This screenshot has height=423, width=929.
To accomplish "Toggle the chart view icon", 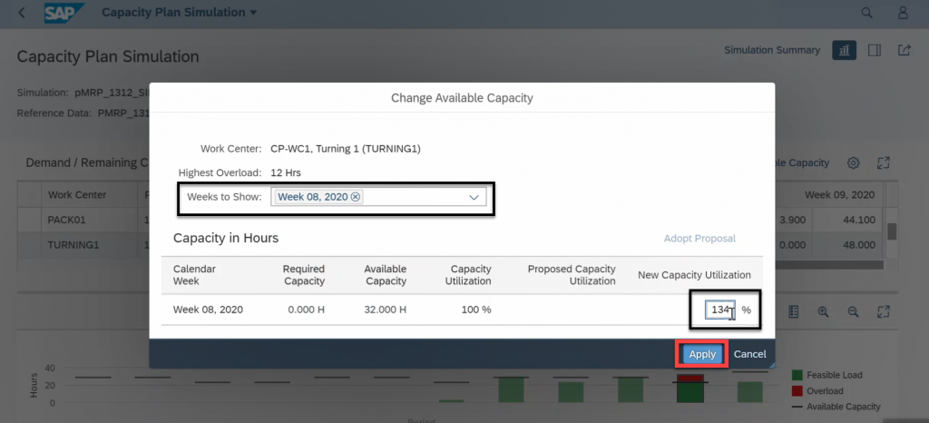I will click(x=845, y=50).
